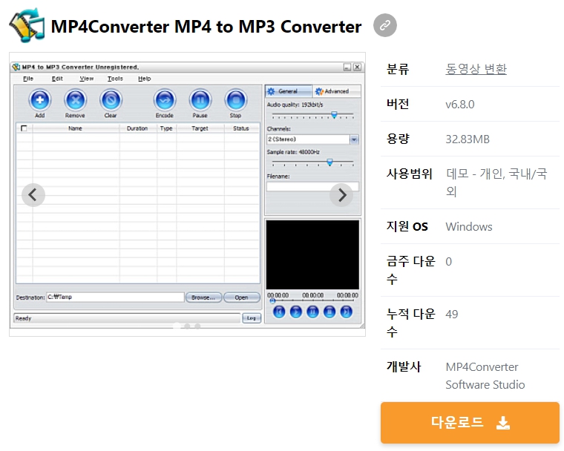Open the Help menu
This screenshot has height=451, width=564.
[x=144, y=79]
